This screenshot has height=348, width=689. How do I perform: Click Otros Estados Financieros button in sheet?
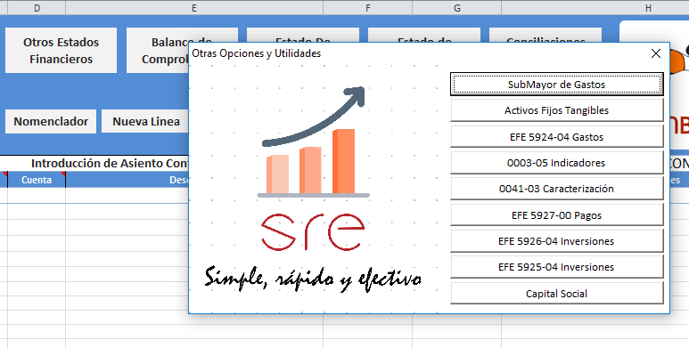62,51
